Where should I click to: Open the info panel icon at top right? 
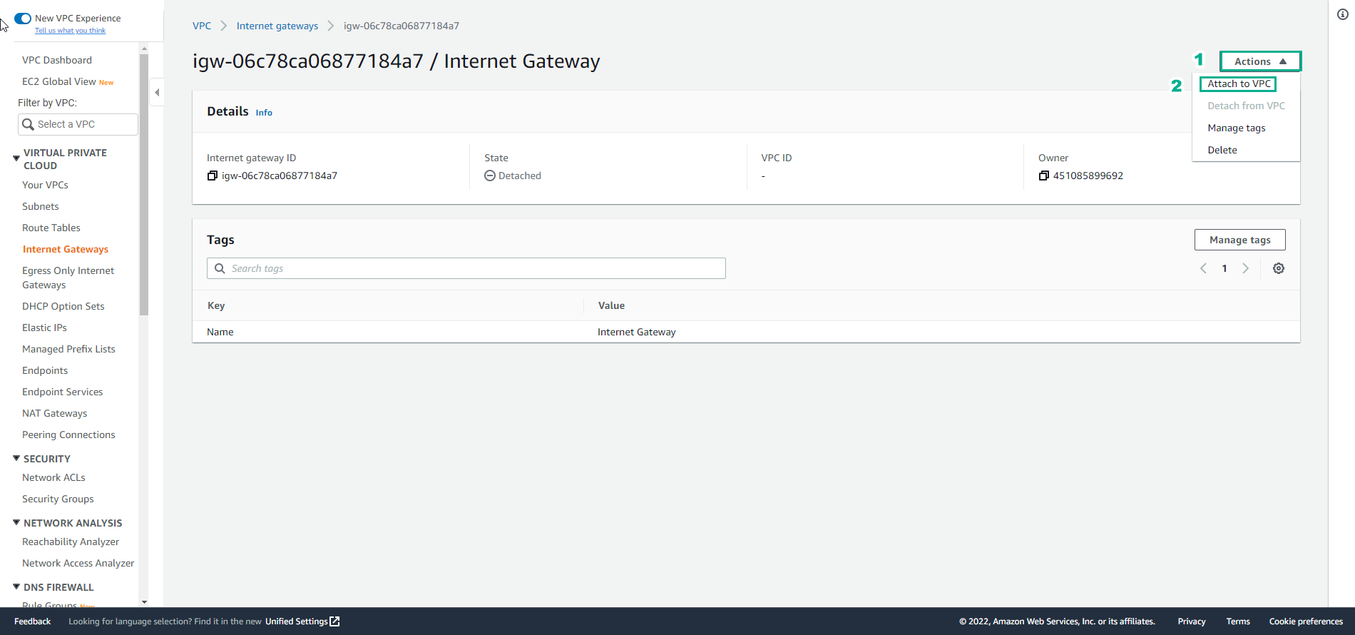[x=1342, y=14]
